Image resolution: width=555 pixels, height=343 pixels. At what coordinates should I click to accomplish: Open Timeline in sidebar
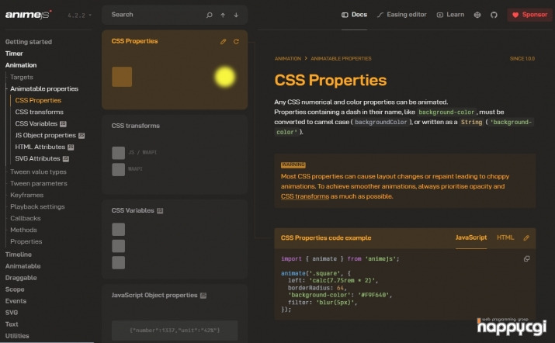(19, 255)
